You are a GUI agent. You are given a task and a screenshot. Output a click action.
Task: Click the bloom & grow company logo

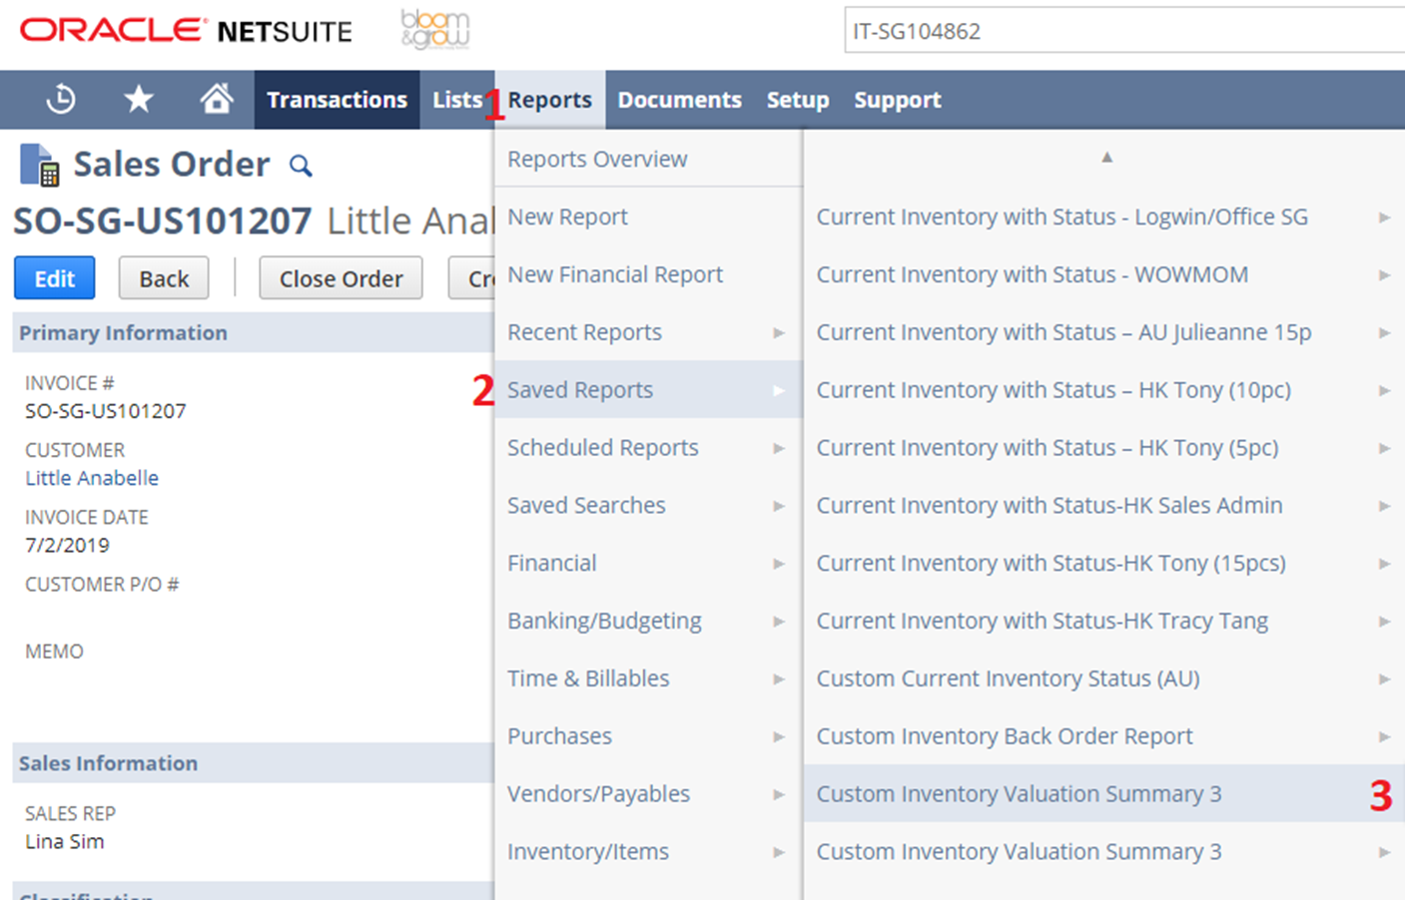tap(435, 30)
